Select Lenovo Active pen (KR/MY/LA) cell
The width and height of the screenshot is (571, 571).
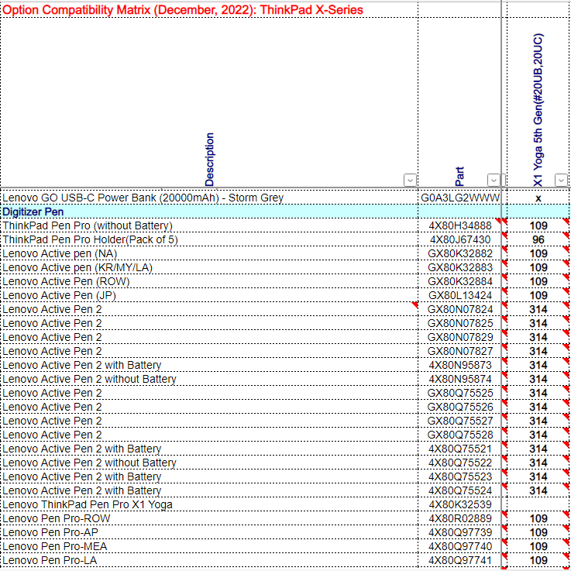pos(209,267)
